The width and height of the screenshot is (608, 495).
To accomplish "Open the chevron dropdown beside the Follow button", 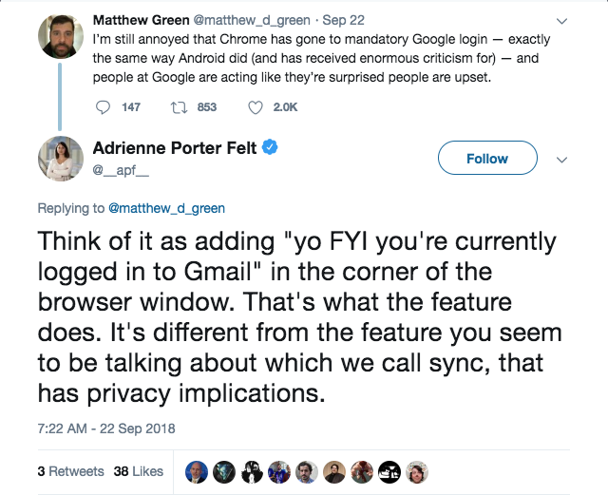I will [560, 159].
